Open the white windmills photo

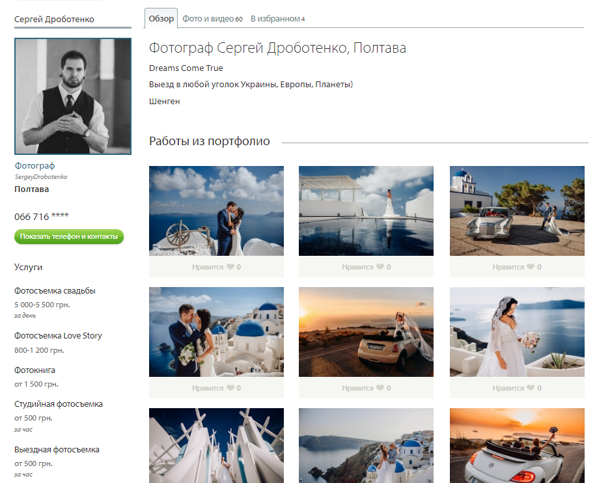coord(216,445)
